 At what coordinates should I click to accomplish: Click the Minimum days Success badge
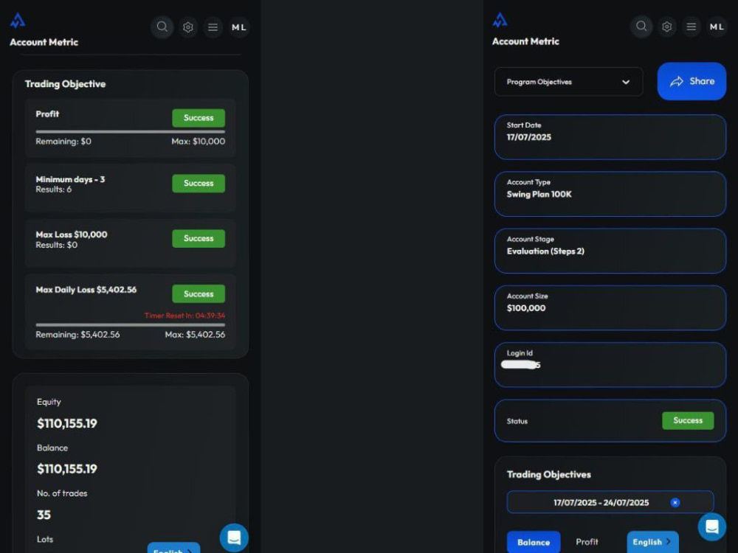pos(198,184)
